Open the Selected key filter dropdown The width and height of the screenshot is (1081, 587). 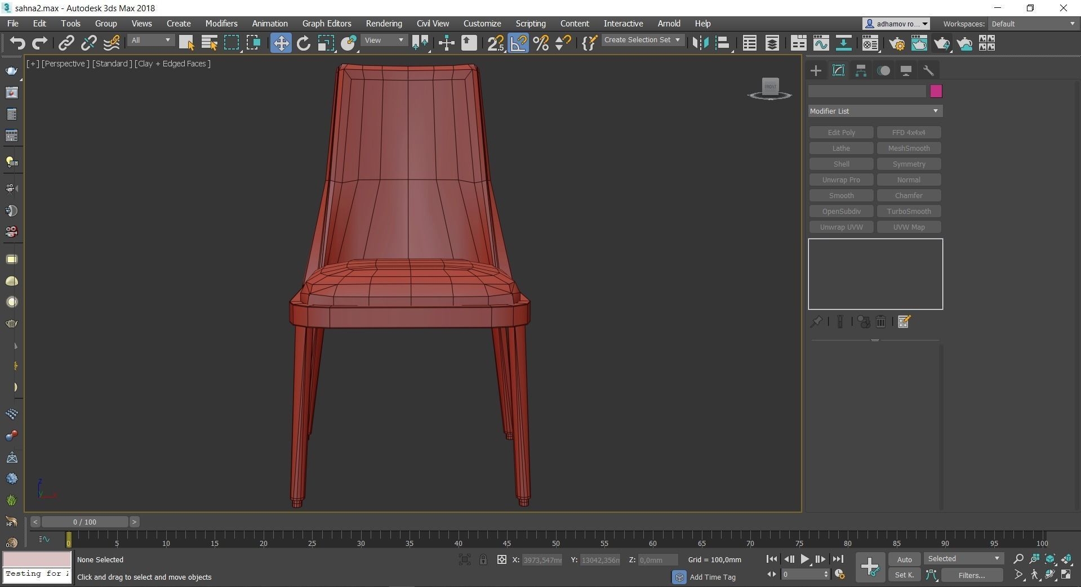tap(964, 559)
